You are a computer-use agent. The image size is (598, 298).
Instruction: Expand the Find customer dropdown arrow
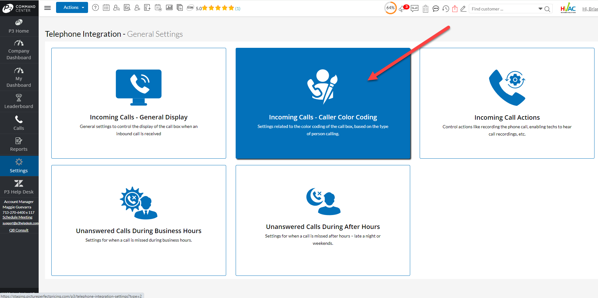coord(540,9)
